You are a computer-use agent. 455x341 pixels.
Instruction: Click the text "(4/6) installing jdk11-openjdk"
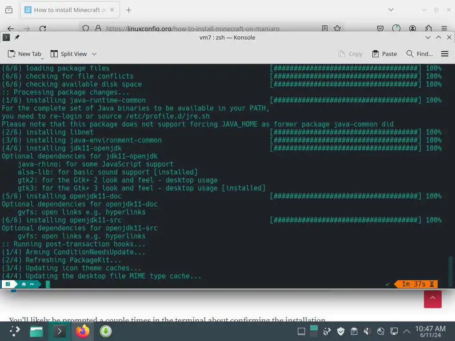pyautogui.click(x=62, y=148)
